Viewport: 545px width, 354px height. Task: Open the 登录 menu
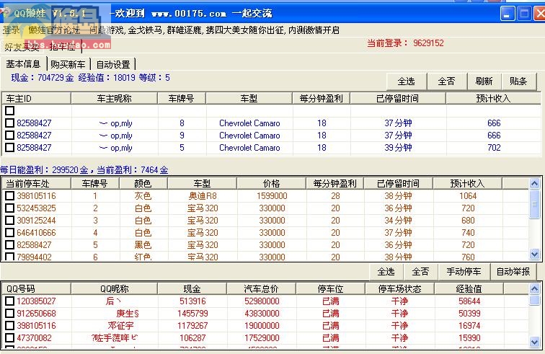pyautogui.click(x=11, y=30)
